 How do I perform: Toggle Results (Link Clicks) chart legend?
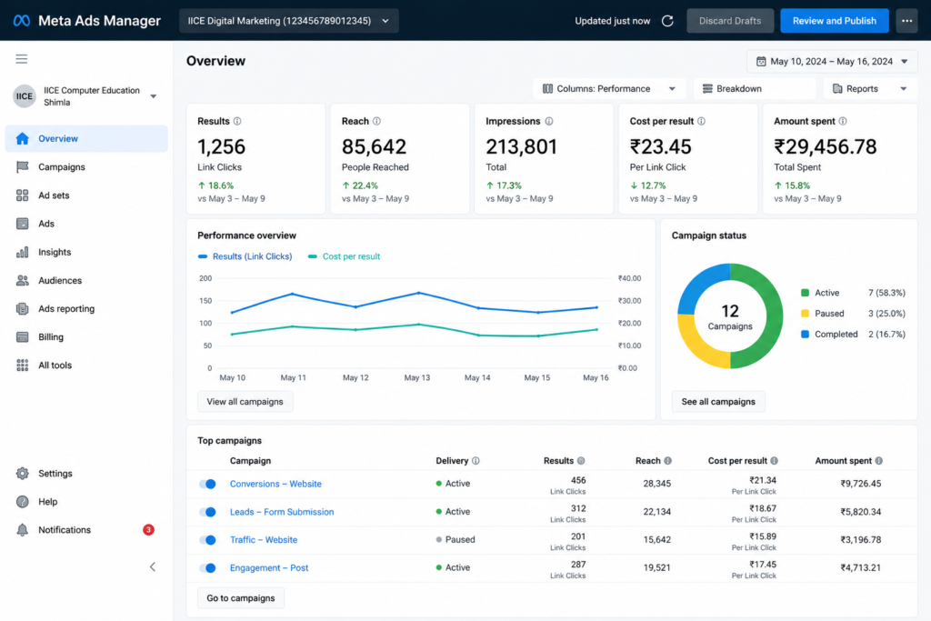point(245,256)
